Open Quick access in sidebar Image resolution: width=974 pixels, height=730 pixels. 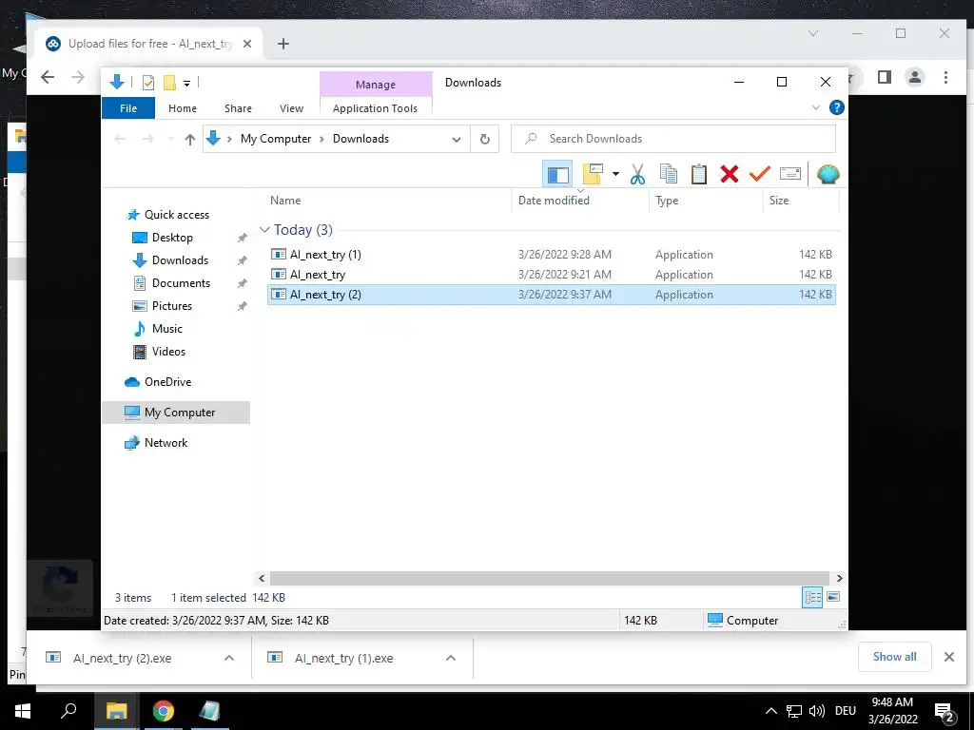click(176, 215)
